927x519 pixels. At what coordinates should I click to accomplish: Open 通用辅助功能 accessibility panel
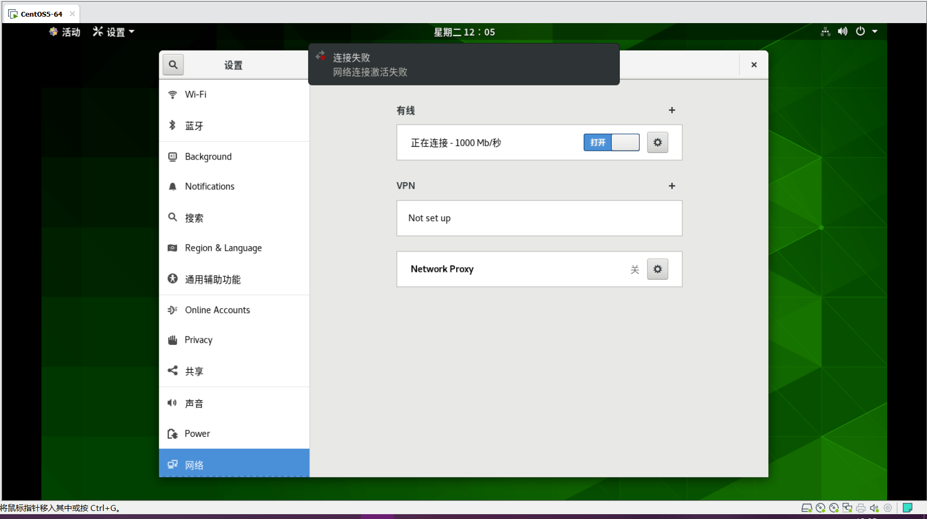point(234,279)
